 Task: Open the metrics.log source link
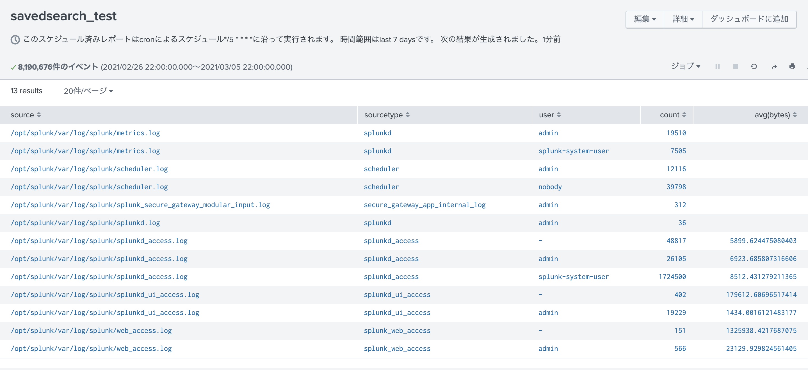click(x=85, y=133)
